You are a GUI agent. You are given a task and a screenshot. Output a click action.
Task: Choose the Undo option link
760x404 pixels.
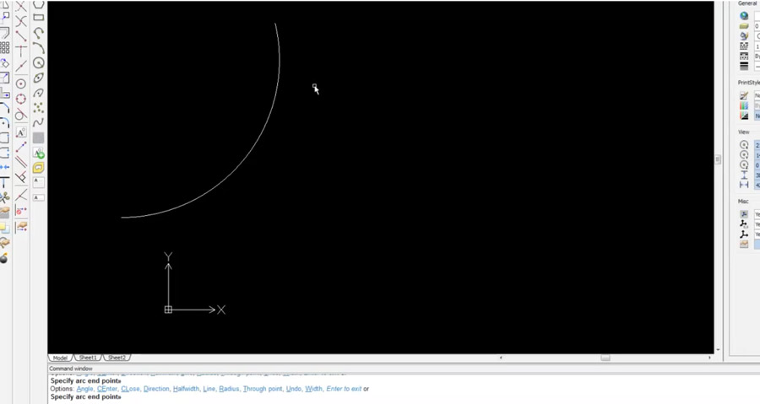tap(294, 389)
